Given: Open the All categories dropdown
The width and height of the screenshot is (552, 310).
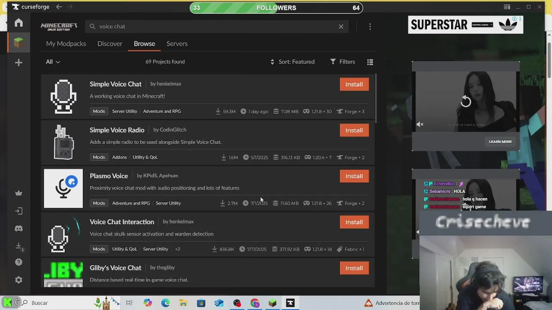Looking at the screenshot, I should 53,62.
